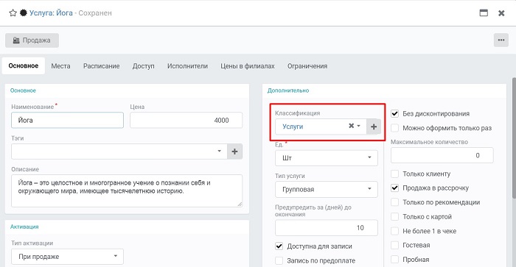Click into the Описание text area
Screen dimensions: 516x267
pos(127,191)
